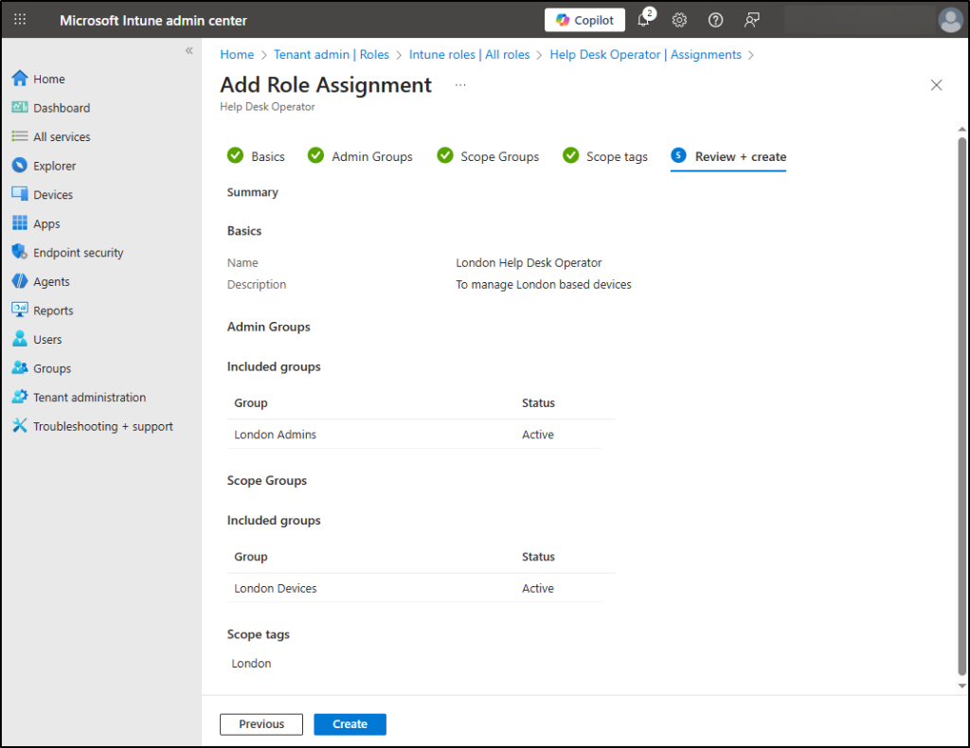Click the account avatar in the corner
Image resolution: width=970 pixels, height=748 pixels.
(950, 19)
